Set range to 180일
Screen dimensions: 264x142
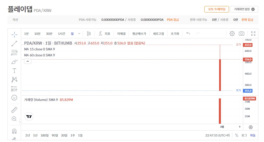click(44, 135)
